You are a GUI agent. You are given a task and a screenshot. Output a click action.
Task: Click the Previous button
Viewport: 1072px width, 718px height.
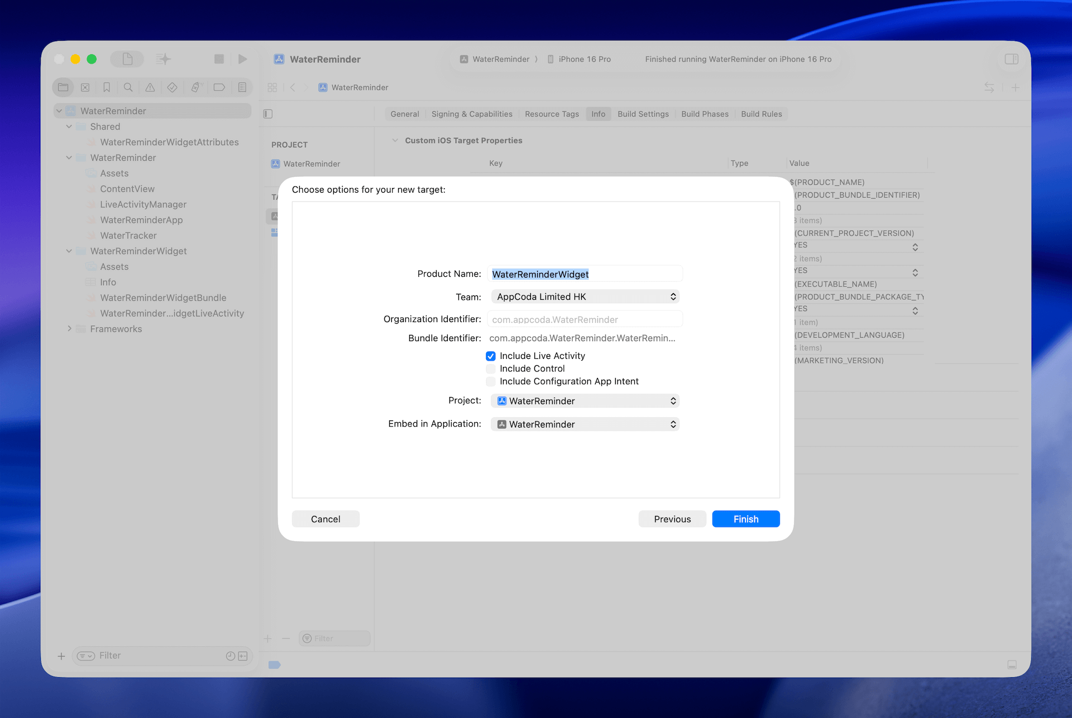coord(672,519)
